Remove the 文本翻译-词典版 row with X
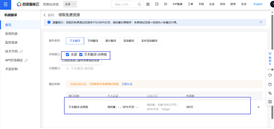Screen dimensions: 274x129 point(258,107)
